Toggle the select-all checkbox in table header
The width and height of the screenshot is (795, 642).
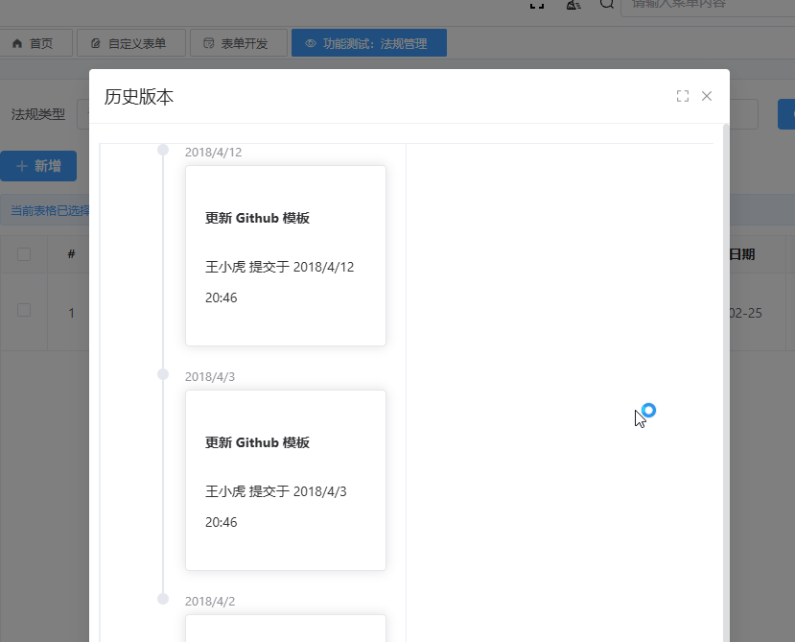pyautogui.click(x=24, y=254)
